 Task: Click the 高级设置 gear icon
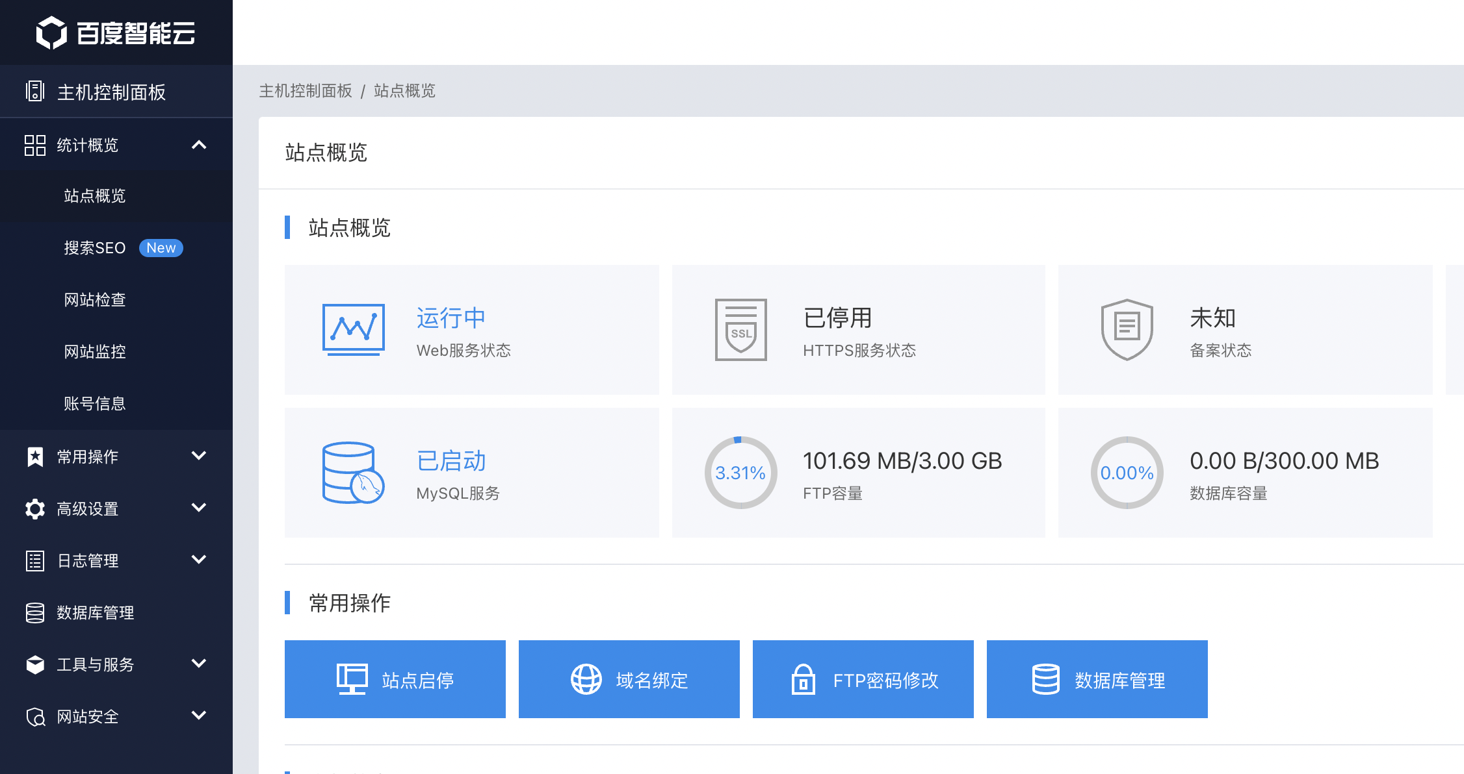point(35,508)
